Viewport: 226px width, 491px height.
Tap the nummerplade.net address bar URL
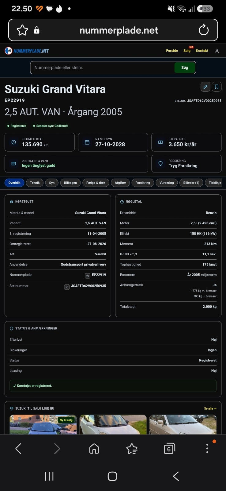119,30
